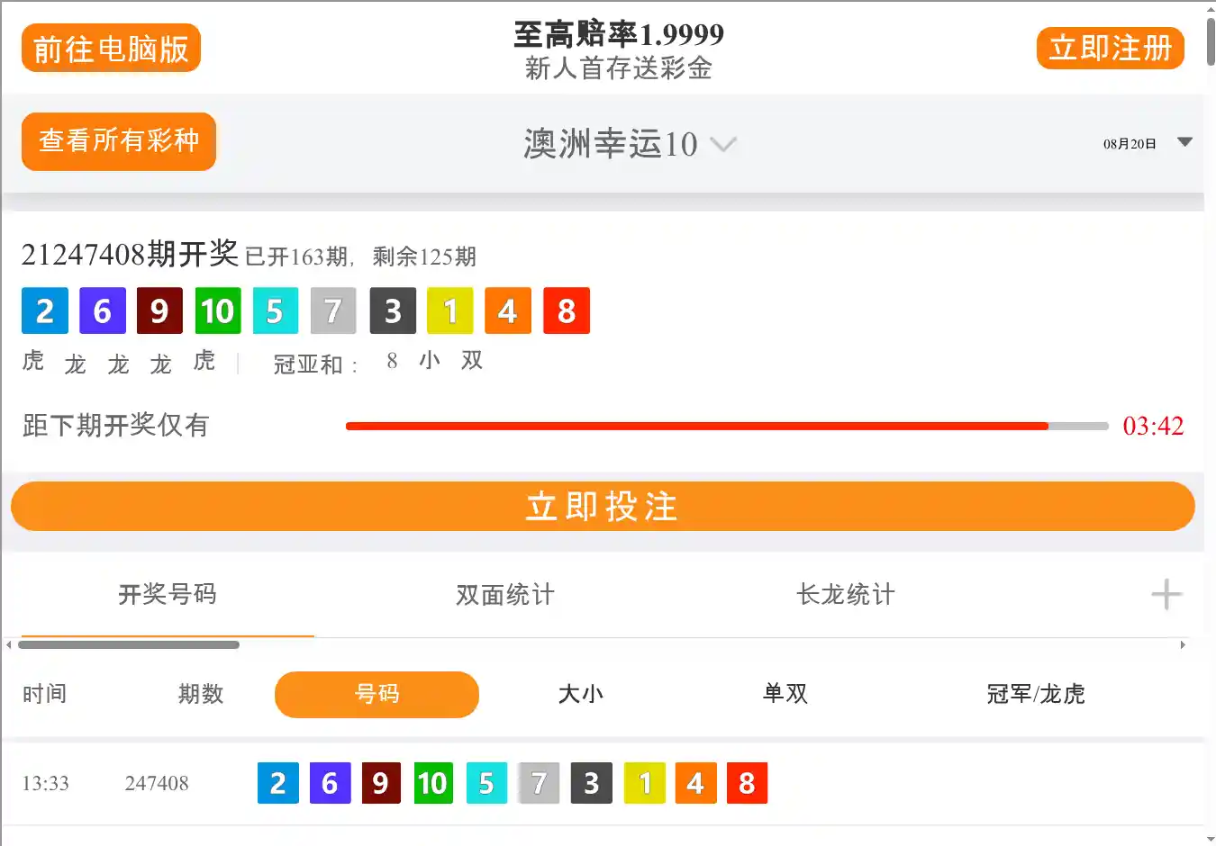This screenshot has width=1216, height=846.
Task: Click the green number 10 ball in the latest draw
Action: pyautogui.click(x=218, y=310)
